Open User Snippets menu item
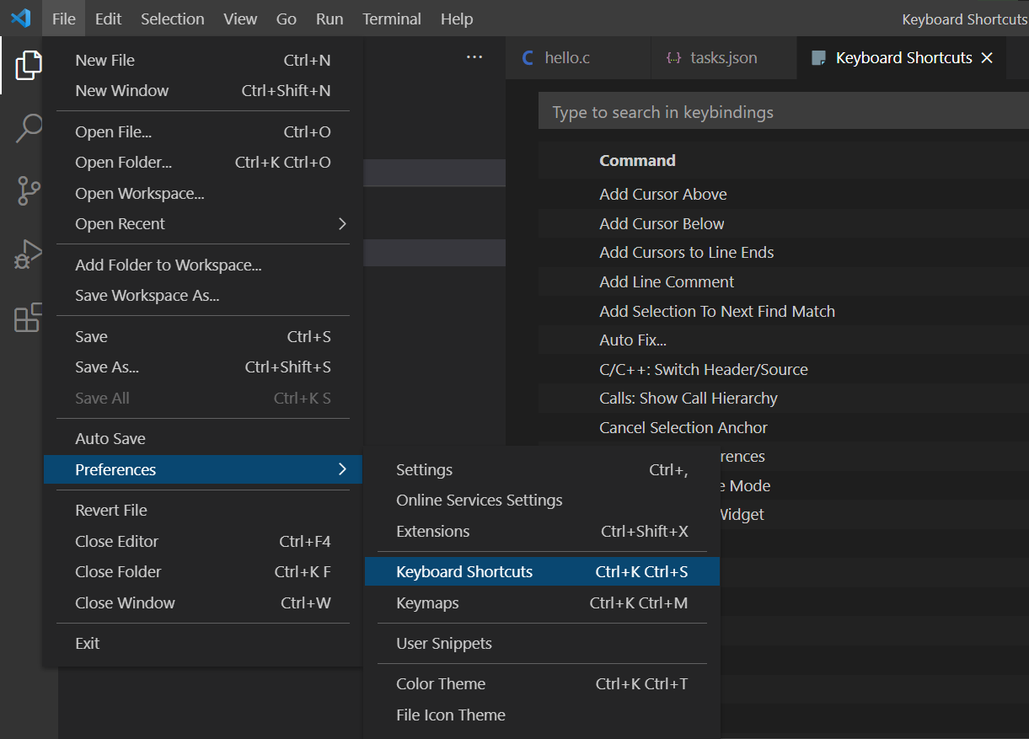 point(542,643)
